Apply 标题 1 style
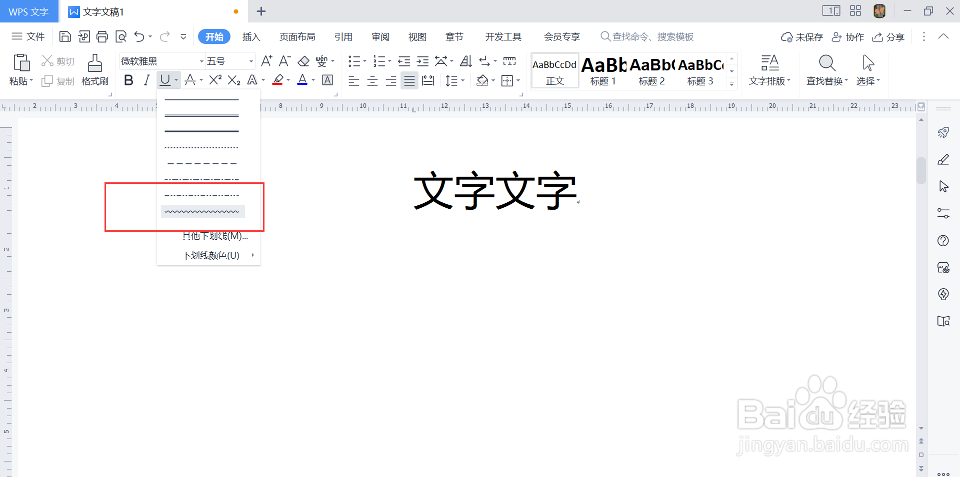 click(x=603, y=71)
